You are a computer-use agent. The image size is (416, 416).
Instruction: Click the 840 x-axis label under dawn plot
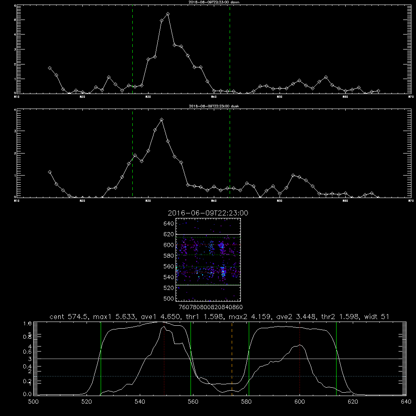pos(214,97)
